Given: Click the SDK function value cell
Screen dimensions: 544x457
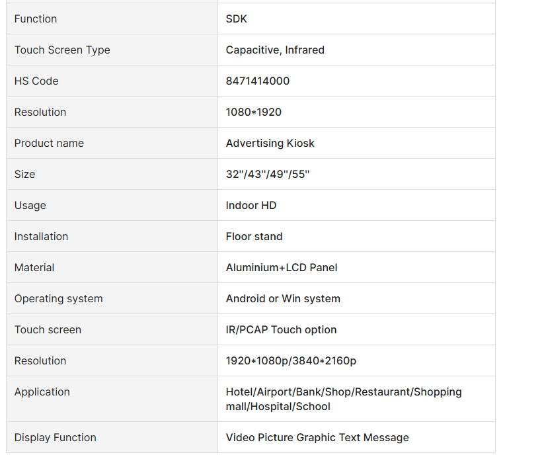Looking at the screenshot, I should (x=356, y=19).
